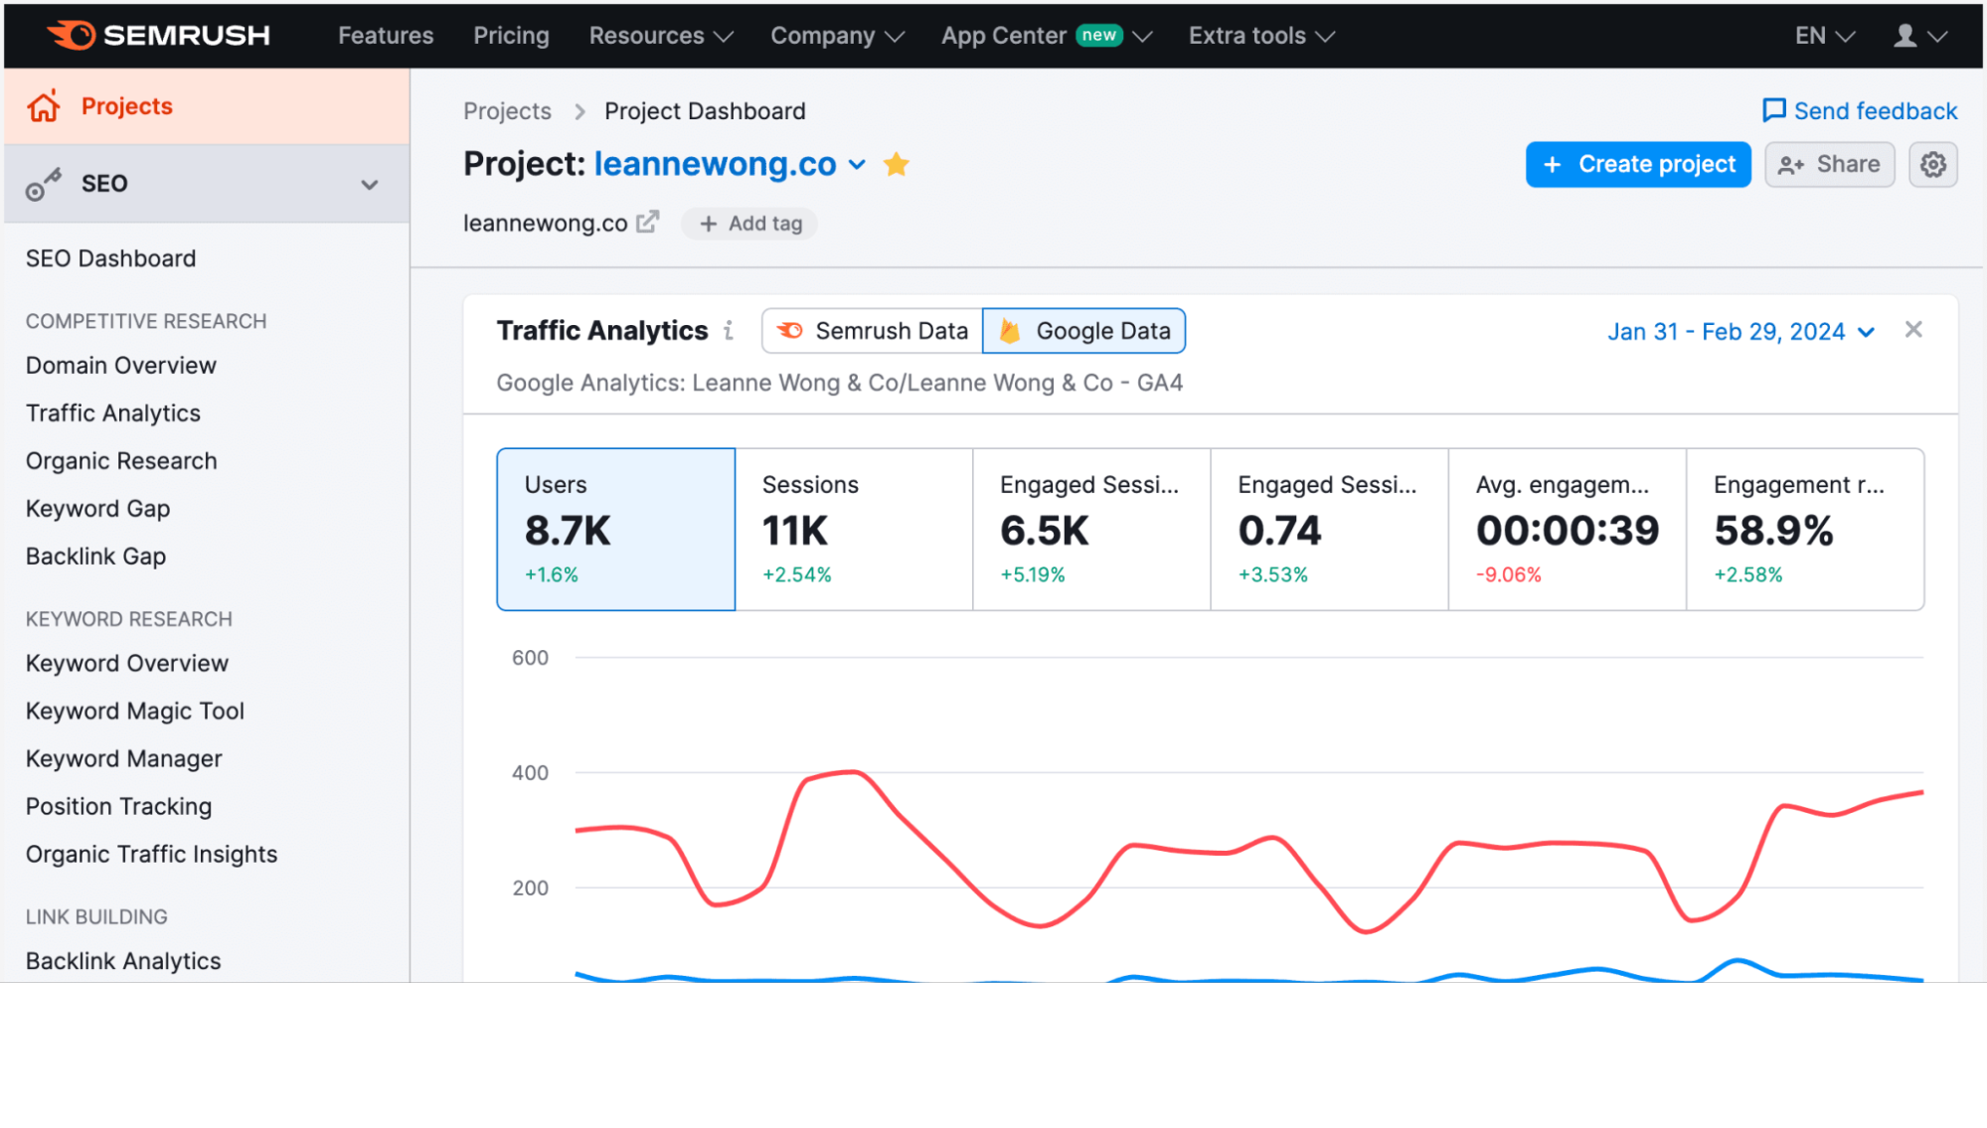This screenshot has height=1128, width=1987.
Task: Open the Features menu item
Action: point(386,36)
